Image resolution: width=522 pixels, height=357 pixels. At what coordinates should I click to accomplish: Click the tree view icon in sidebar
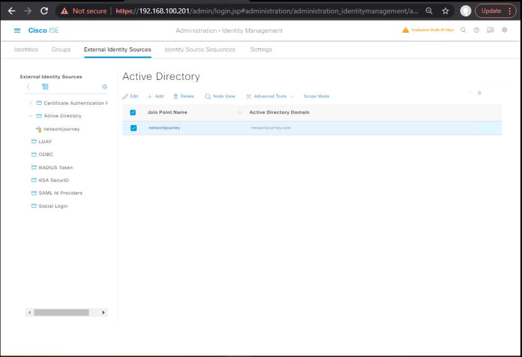coord(45,87)
